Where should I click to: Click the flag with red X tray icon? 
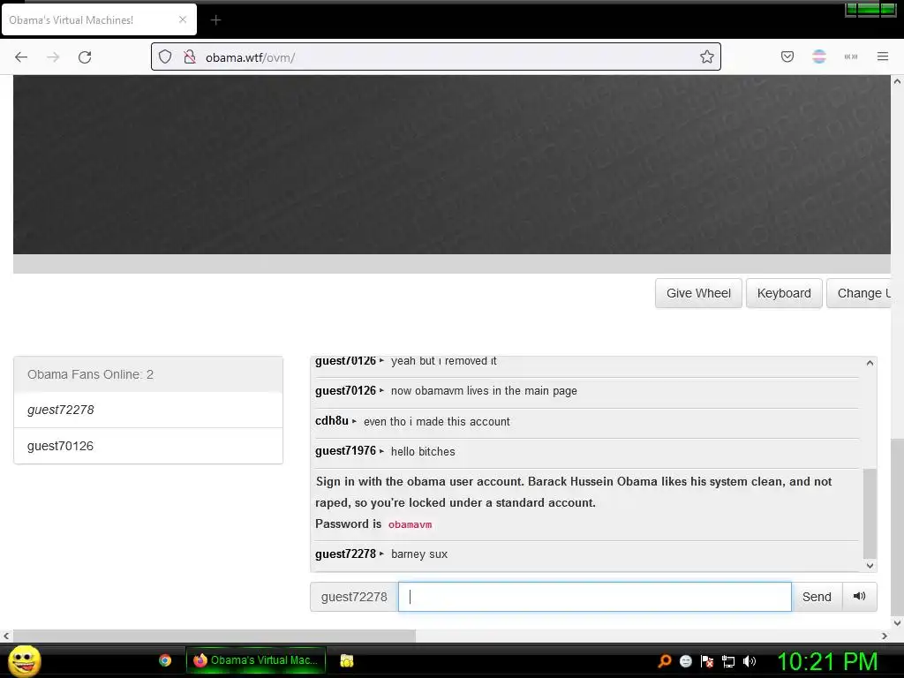pos(707,661)
